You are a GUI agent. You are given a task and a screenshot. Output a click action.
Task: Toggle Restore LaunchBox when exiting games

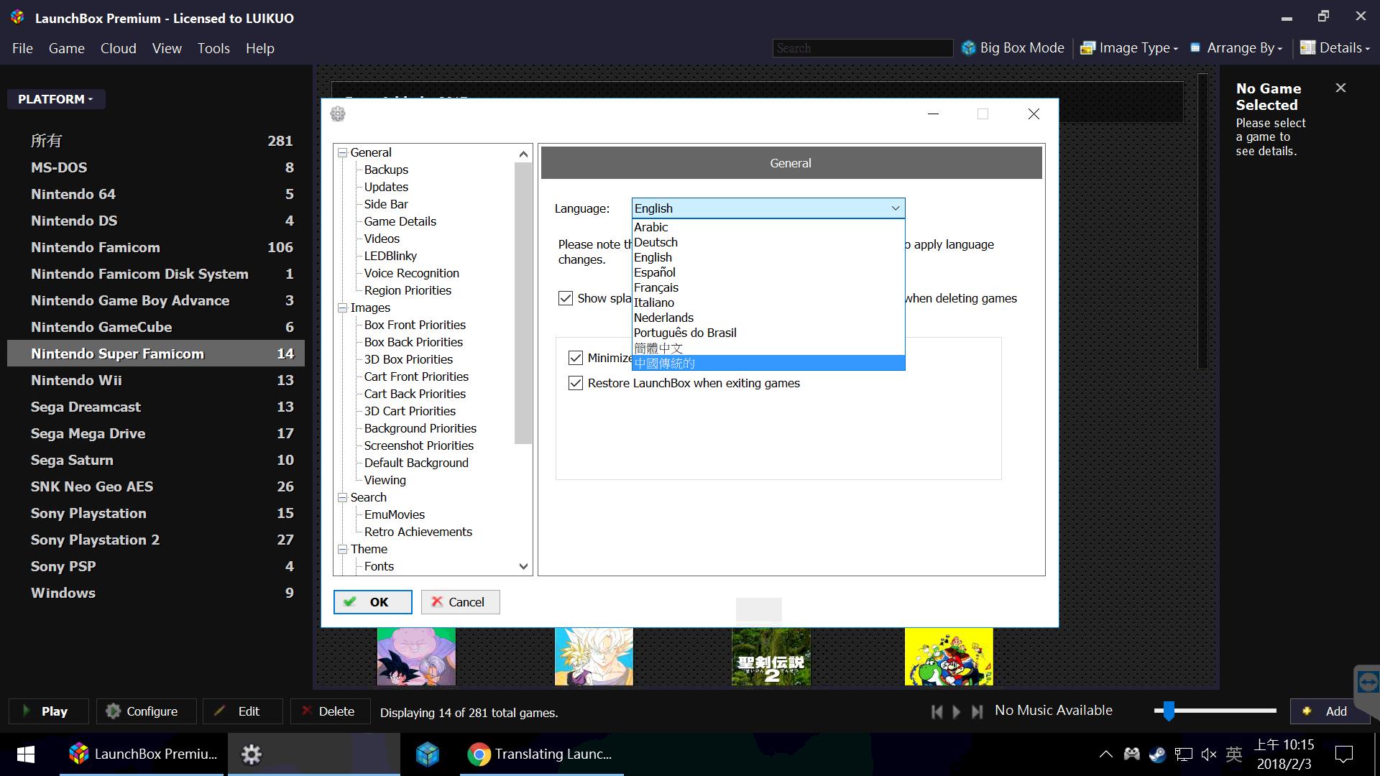576,383
